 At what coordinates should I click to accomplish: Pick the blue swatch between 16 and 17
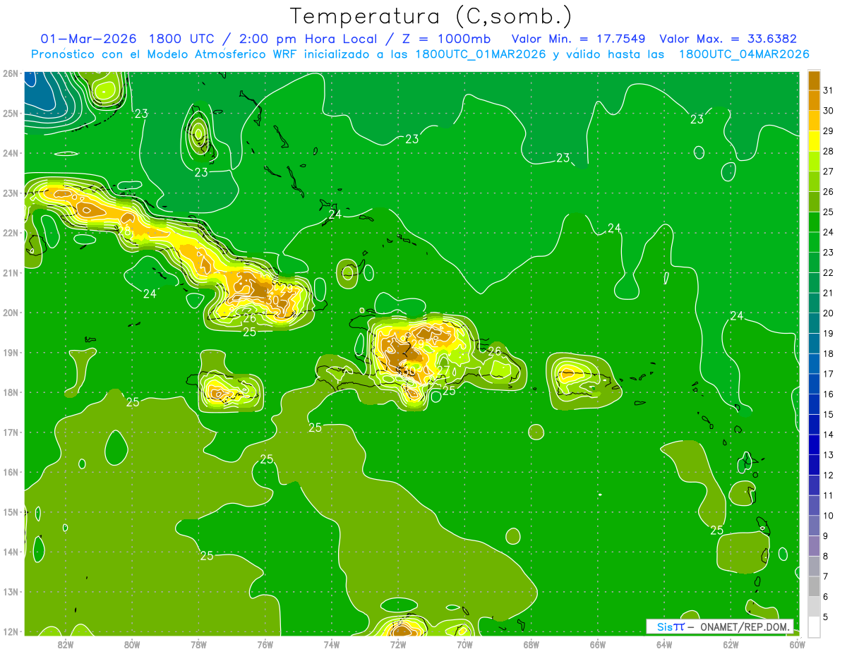(x=814, y=384)
